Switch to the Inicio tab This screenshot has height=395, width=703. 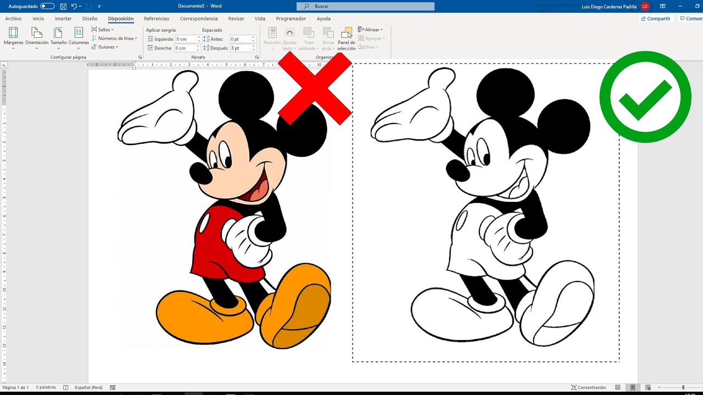[x=38, y=19]
